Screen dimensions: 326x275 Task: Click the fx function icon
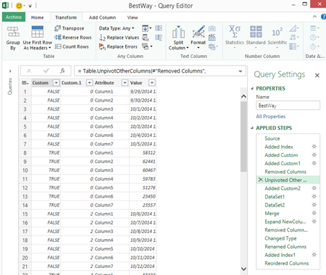[62, 70]
